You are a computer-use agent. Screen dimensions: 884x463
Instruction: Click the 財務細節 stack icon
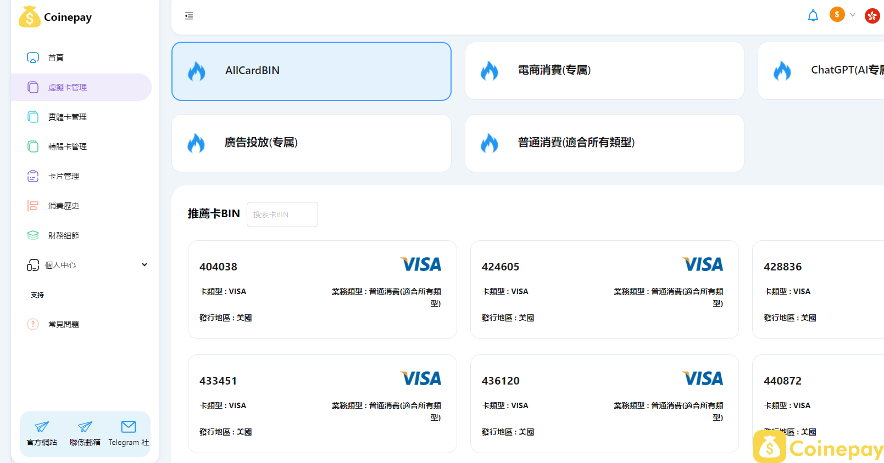click(x=33, y=235)
